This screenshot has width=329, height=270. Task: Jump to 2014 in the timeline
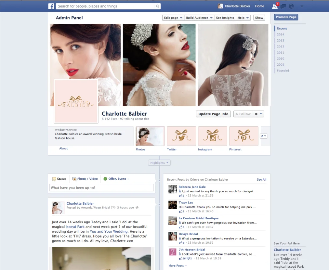point(281,34)
